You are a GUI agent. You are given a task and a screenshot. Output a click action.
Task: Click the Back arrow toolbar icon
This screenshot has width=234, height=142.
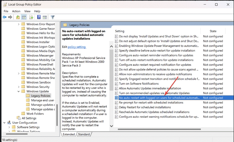(x=4, y=17)
